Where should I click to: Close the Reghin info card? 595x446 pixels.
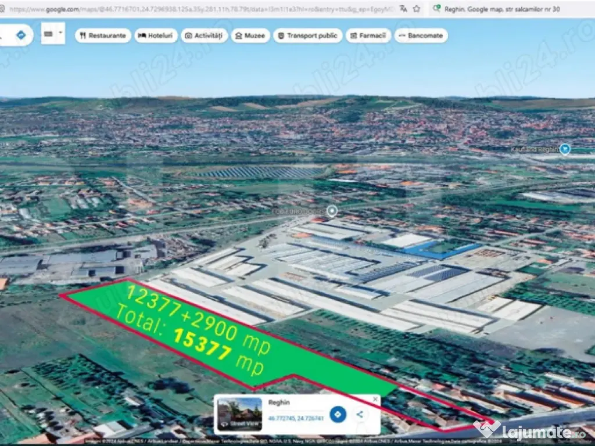click(375, 399)
